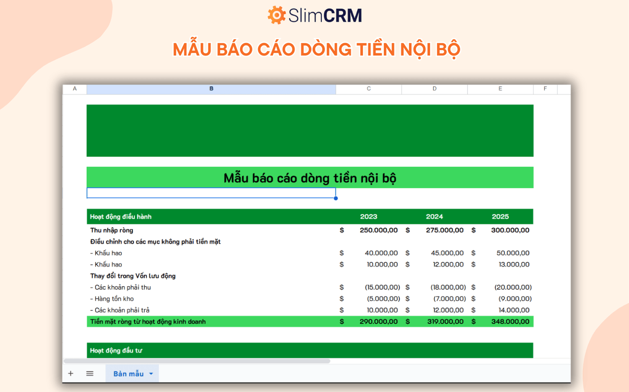Click the Thay đổi trong Vốn lưu động label

(133, 276)
